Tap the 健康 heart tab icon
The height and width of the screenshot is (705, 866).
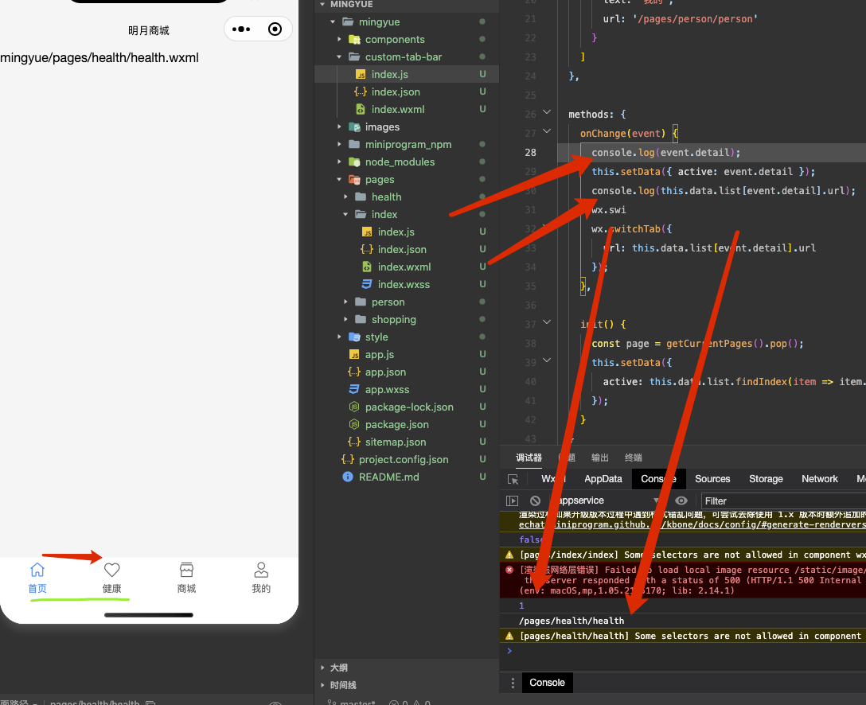(x=111, y=570)
